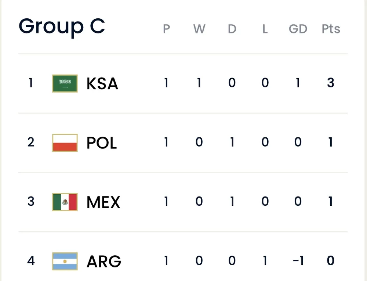Screen dimensions: 367x281
Task: Click the Argentina flag icon
Action: (x=65, y=261)
